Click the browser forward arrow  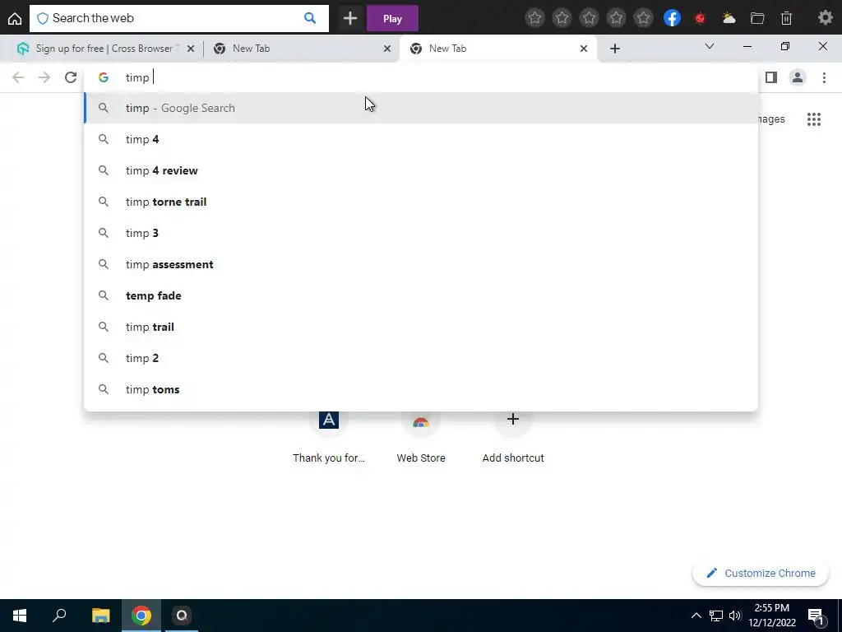tap(44, 77)
